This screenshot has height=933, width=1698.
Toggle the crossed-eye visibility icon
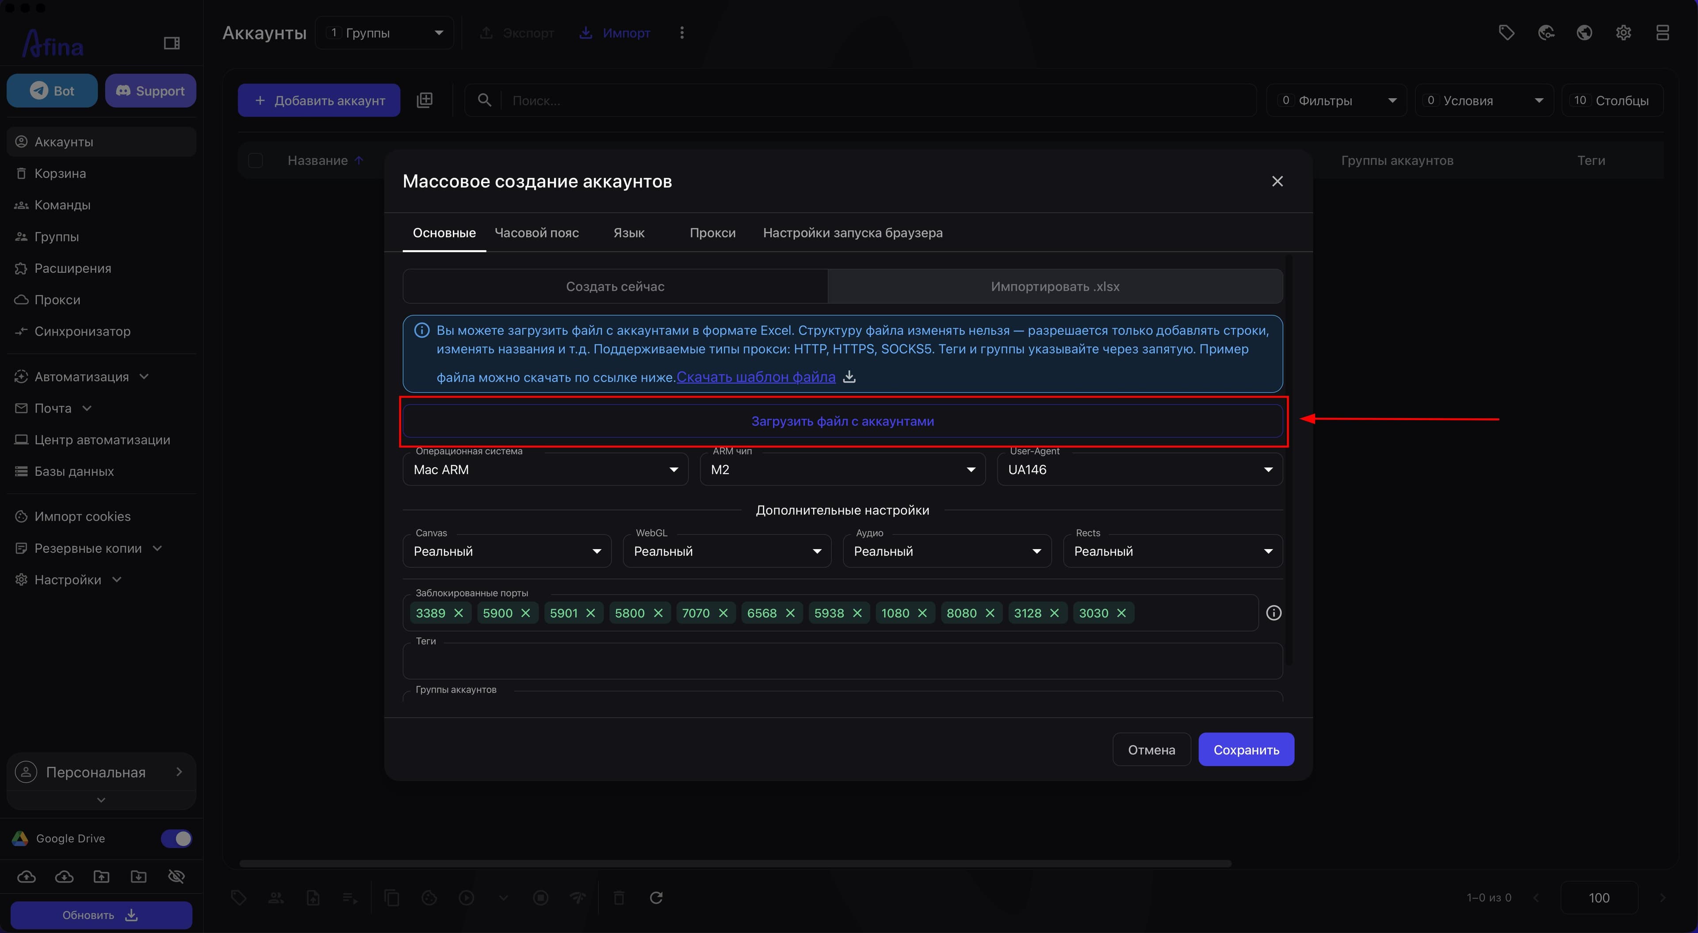(x=176, y=876)
